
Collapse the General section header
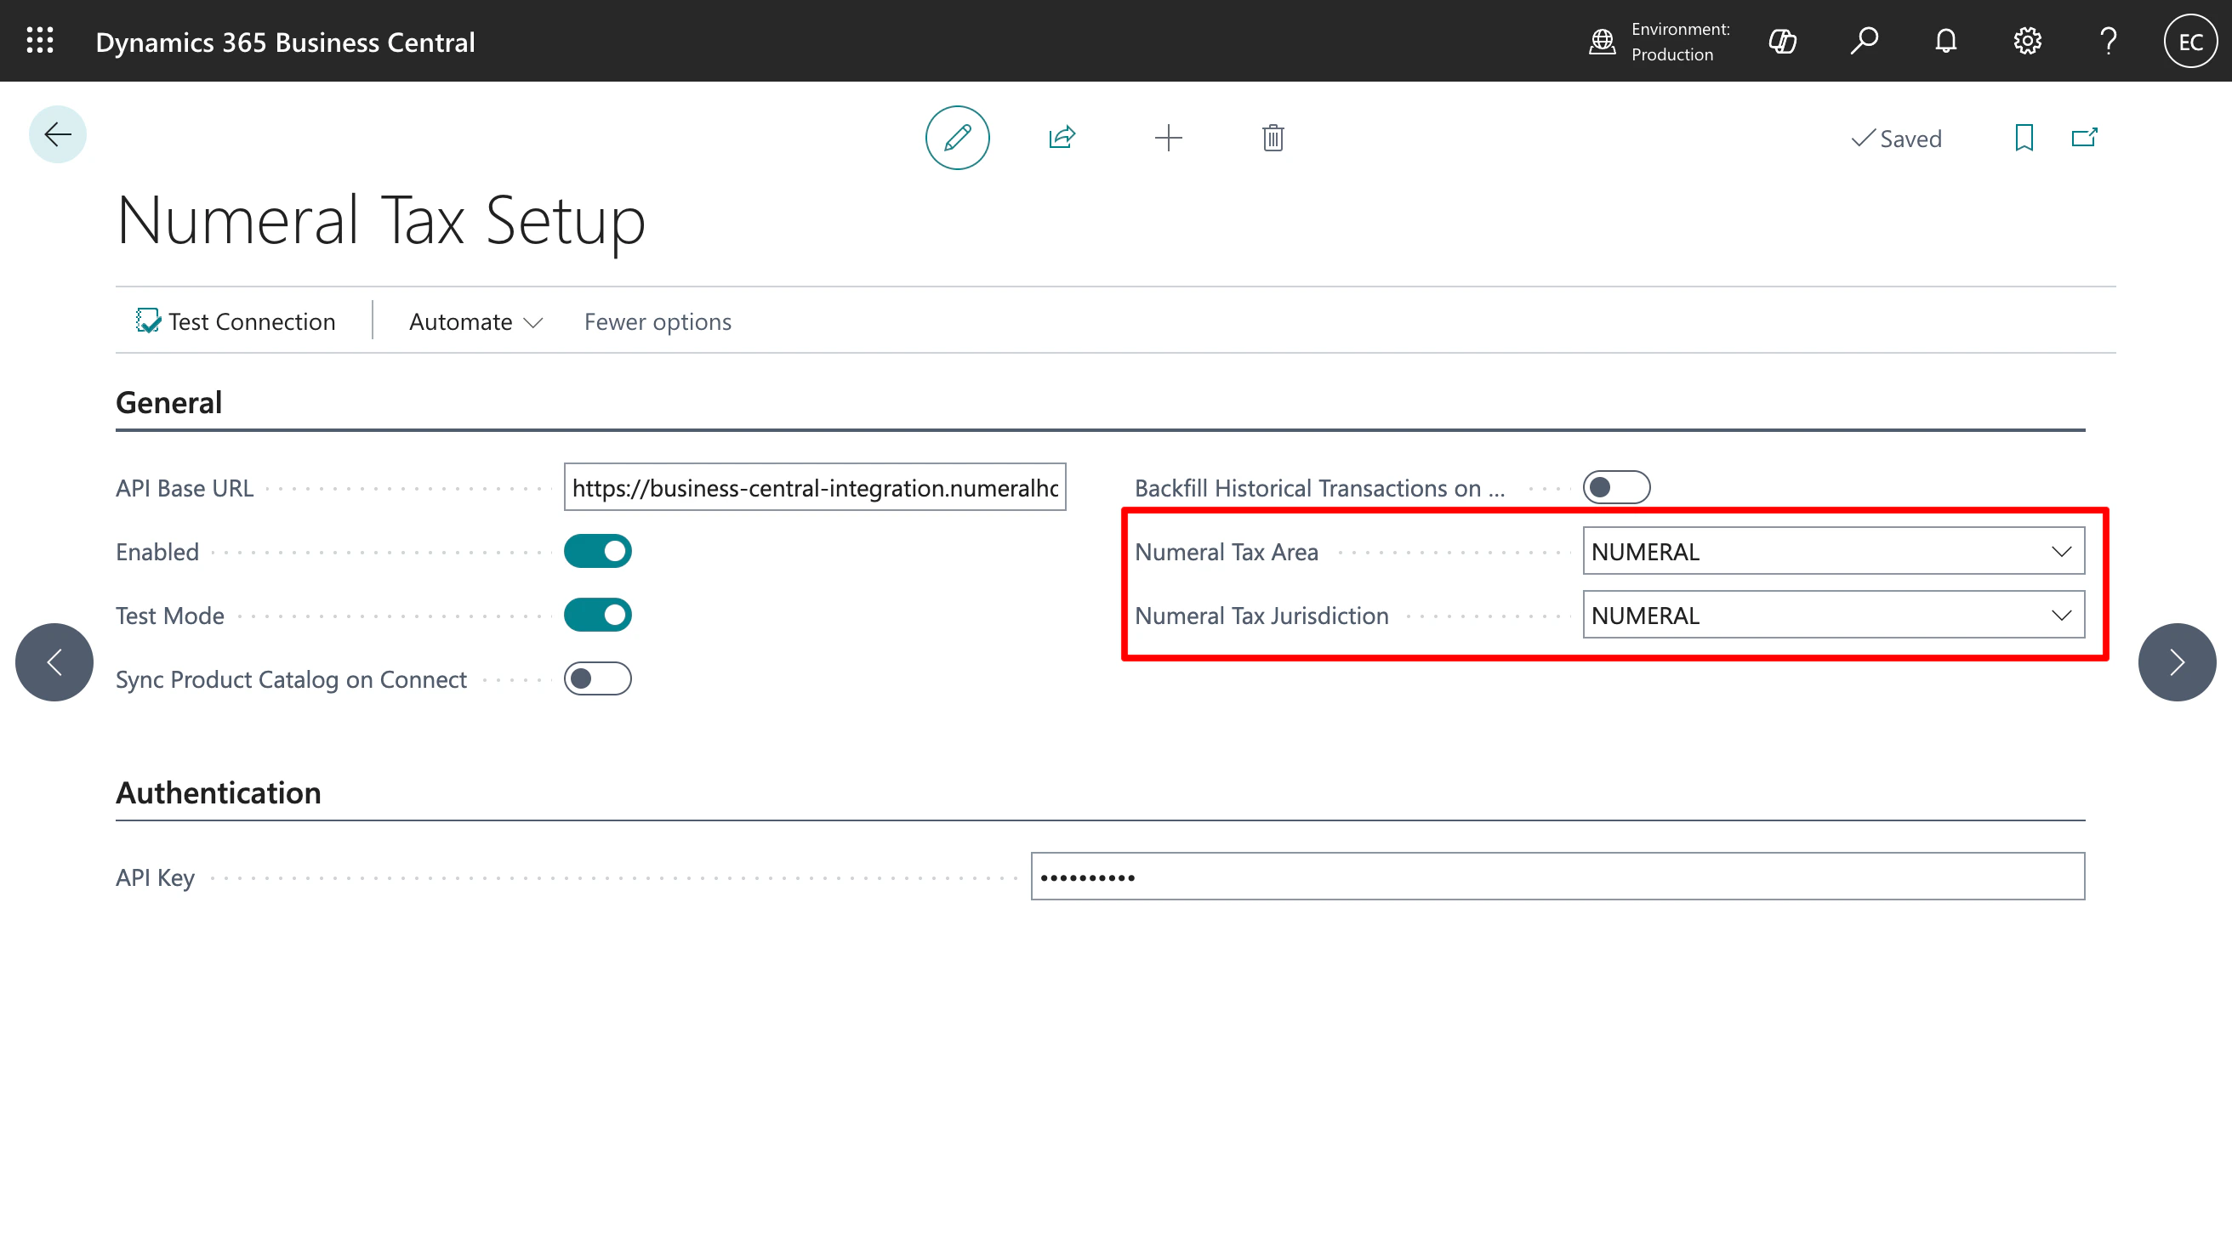pyautogui.click(x=169, y=403)
